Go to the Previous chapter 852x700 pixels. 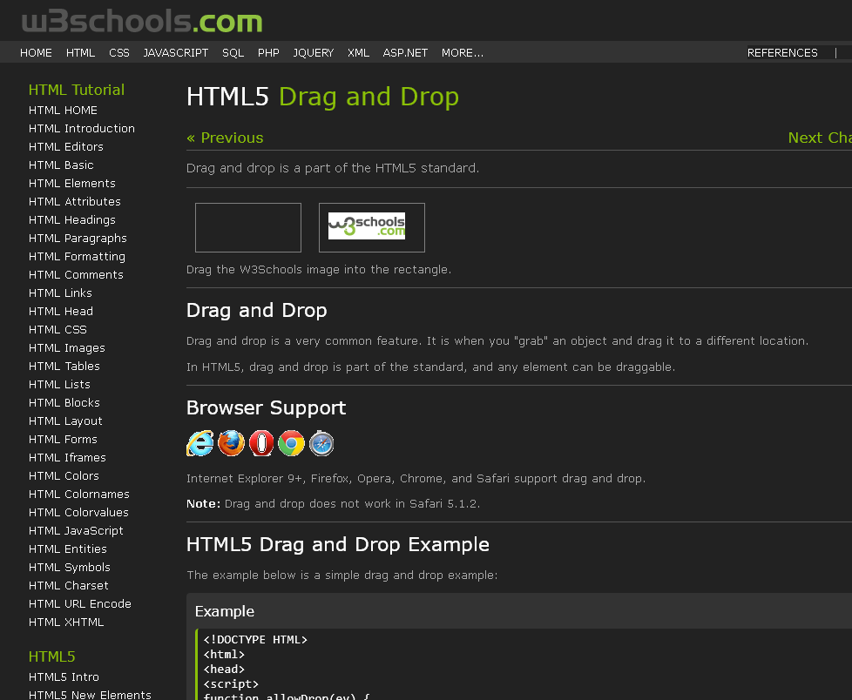point(225,138)
